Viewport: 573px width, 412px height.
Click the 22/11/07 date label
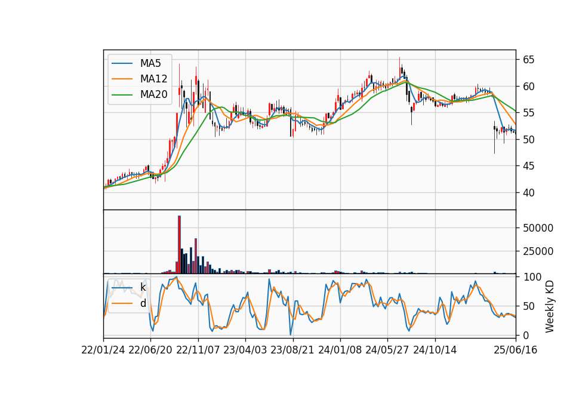click(198, 350)
